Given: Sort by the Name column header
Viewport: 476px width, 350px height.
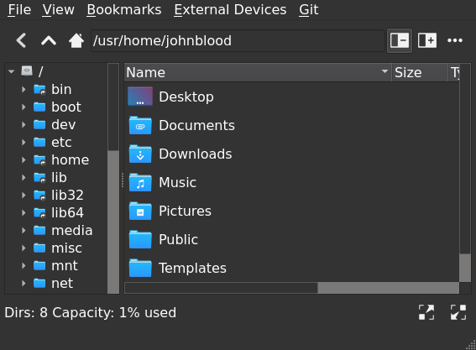Looking at the screenshot, I should pos(258,72).
